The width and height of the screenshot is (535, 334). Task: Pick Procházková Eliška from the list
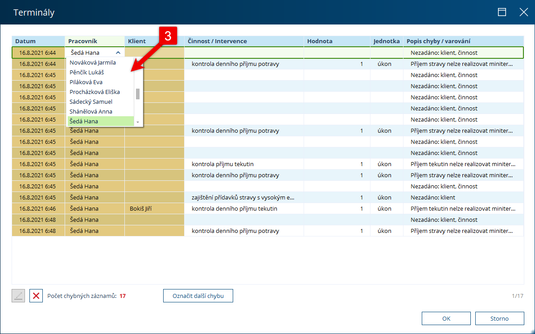click(x=101, y=92)
